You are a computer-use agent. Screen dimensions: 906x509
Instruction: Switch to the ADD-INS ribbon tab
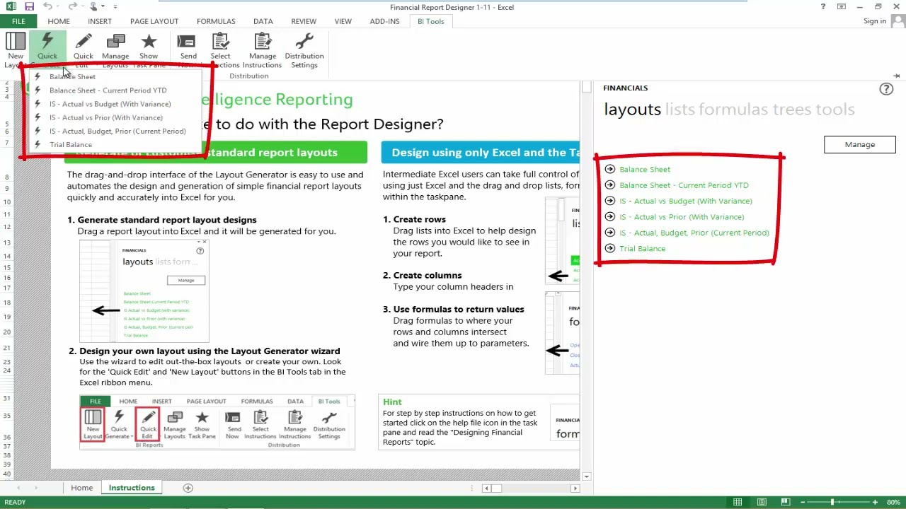(x=384, y=21)
